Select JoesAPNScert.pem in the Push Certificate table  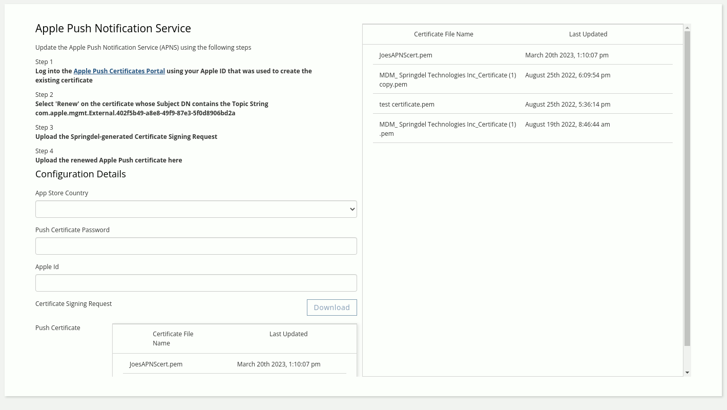point(156,364)
